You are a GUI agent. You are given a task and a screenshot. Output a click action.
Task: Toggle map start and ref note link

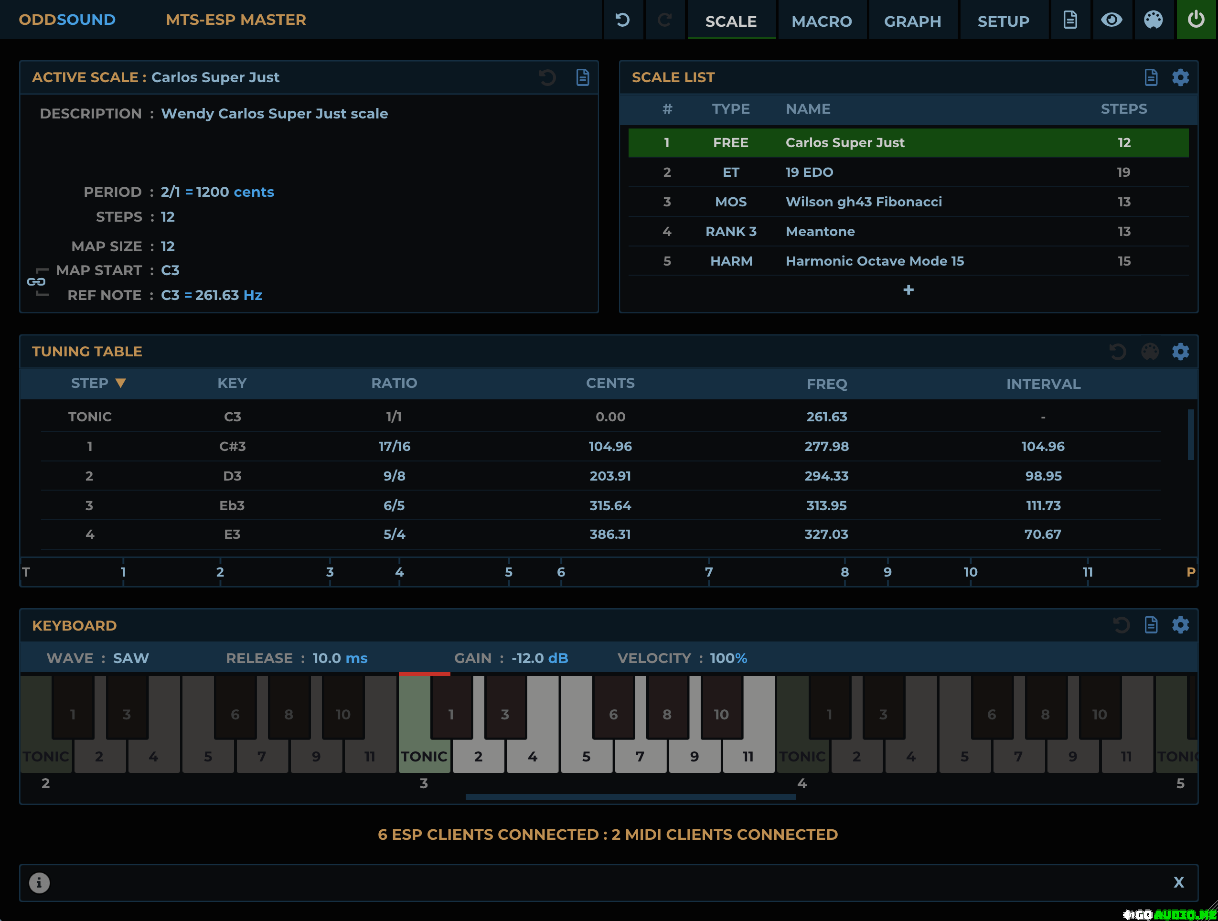[x=36, y=282]
